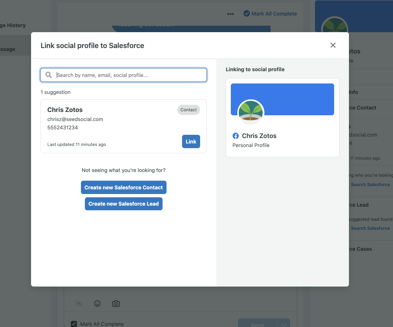Image resolution: width=393 pixels, height=327 pixels.
Task: Toggle the Mark All Complete checkbox
Action: click(74, 324)
